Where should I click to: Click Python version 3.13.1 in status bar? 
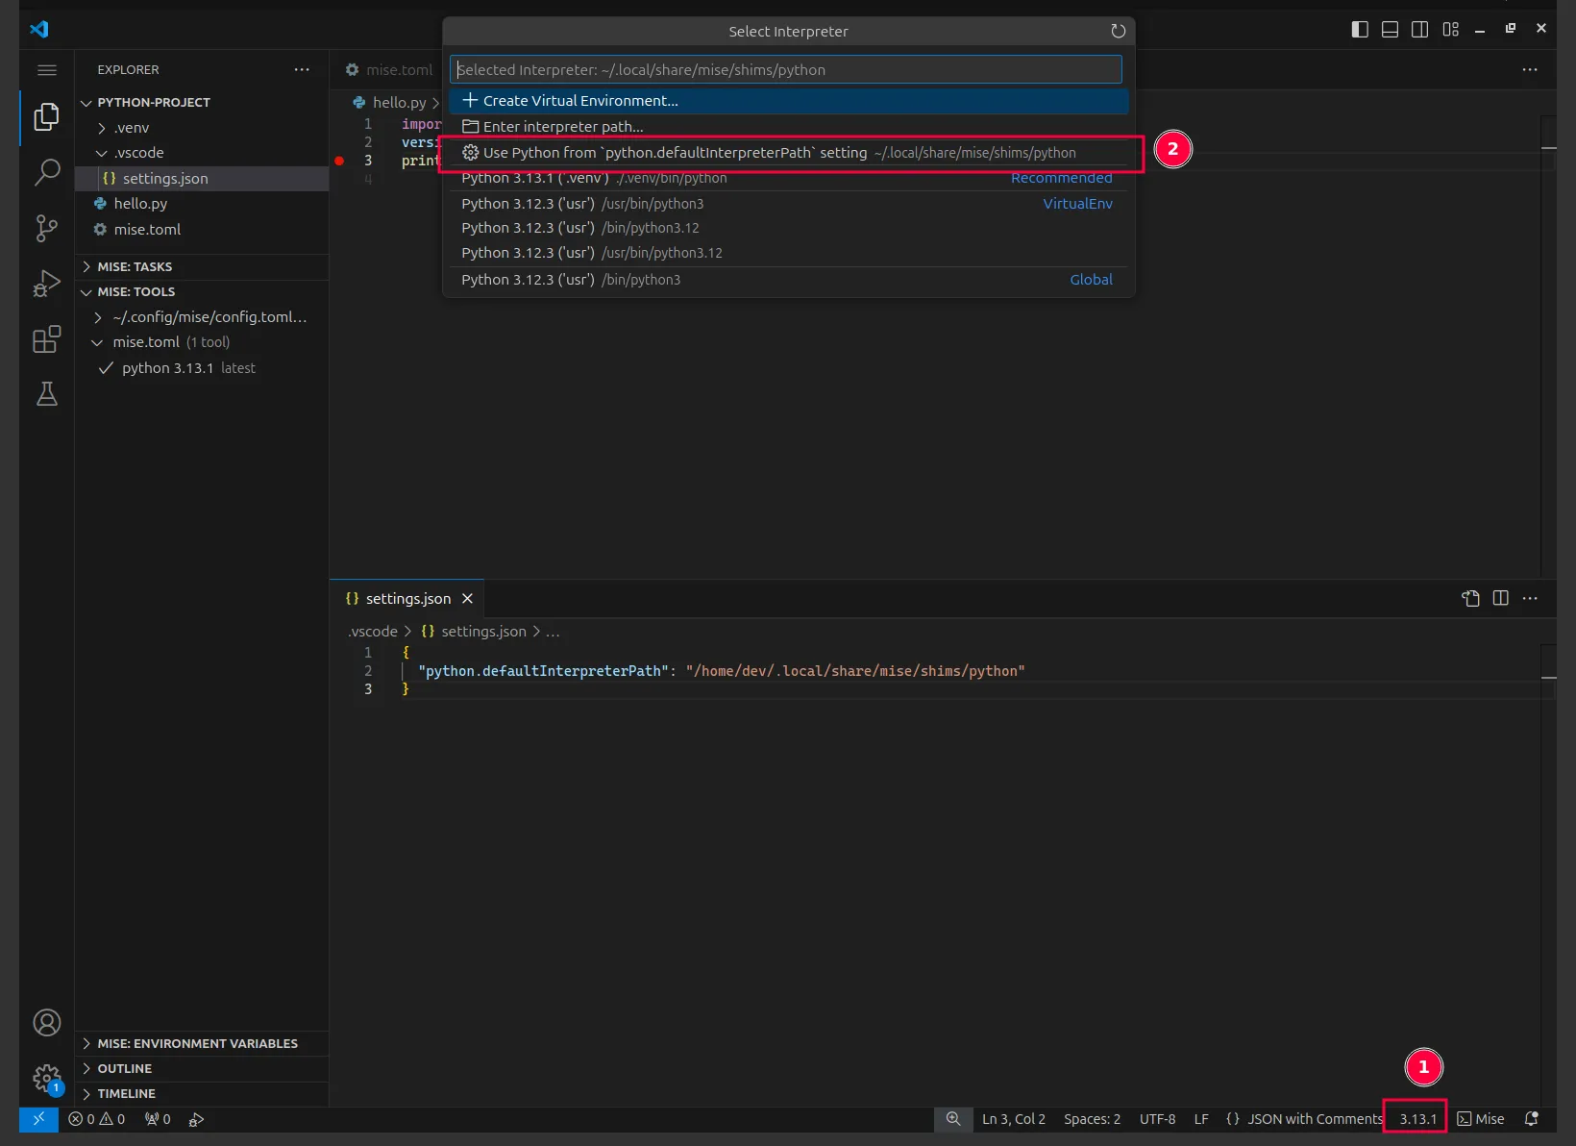[1417, 1119]
